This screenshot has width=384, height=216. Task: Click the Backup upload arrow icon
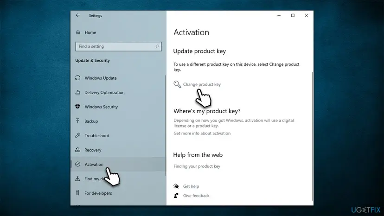point(77,121)
